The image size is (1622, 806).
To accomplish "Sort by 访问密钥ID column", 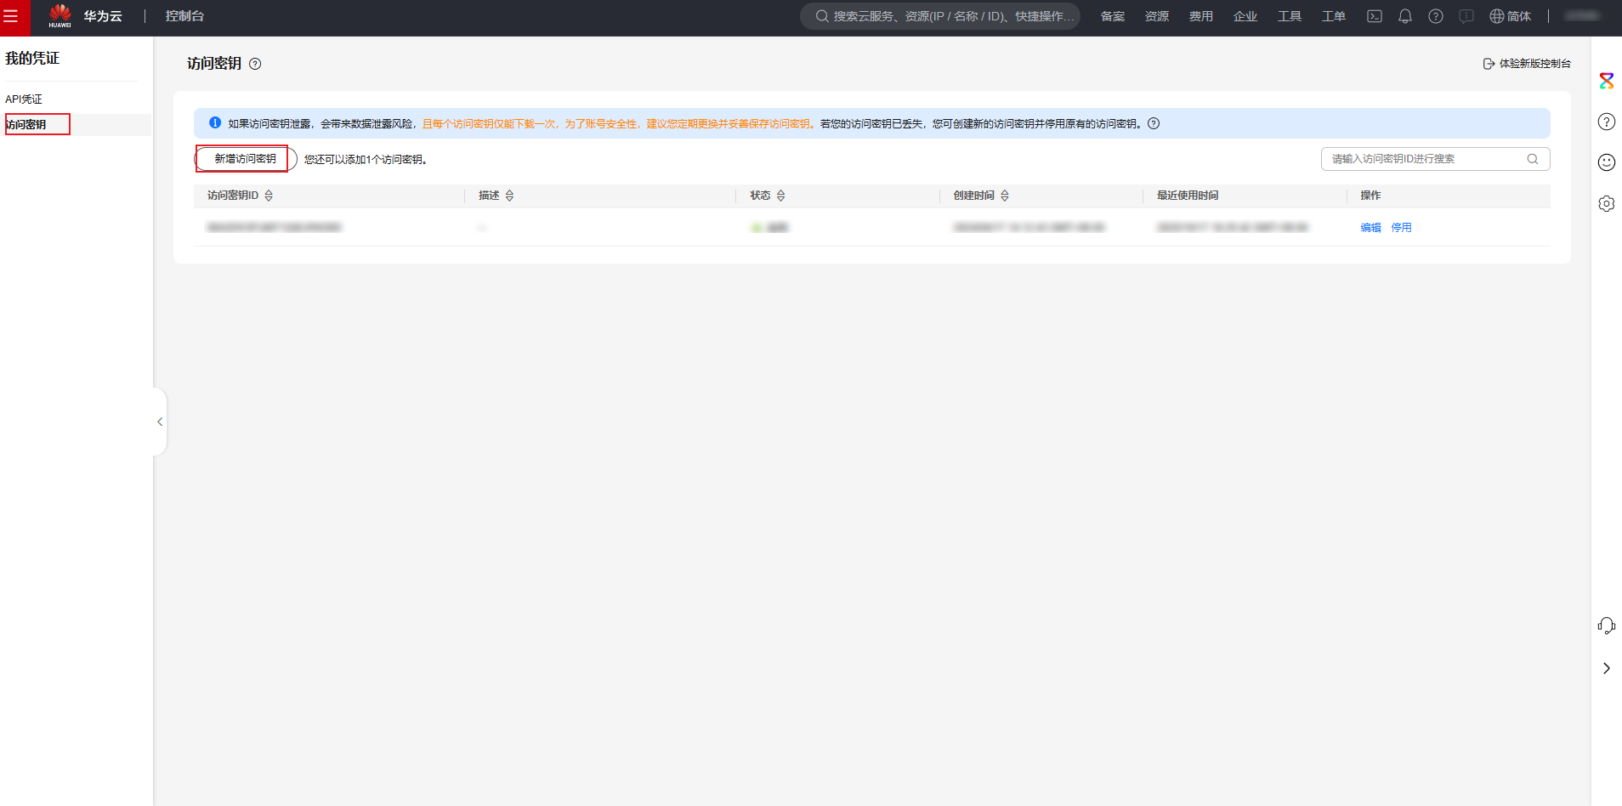I will pos(269,196).
